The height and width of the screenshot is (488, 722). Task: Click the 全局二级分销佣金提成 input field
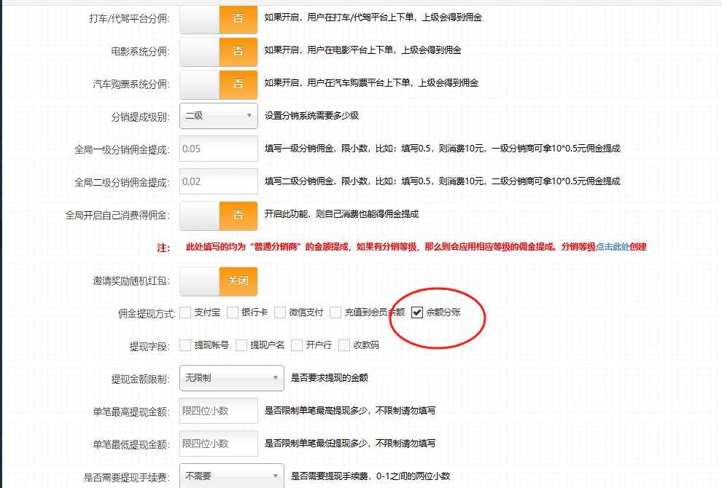[x=218, y=181]
